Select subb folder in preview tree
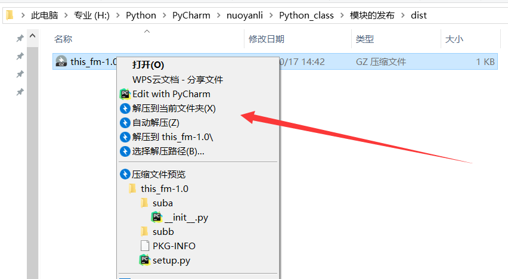508x279 pixels. click(x=163, y=232)
